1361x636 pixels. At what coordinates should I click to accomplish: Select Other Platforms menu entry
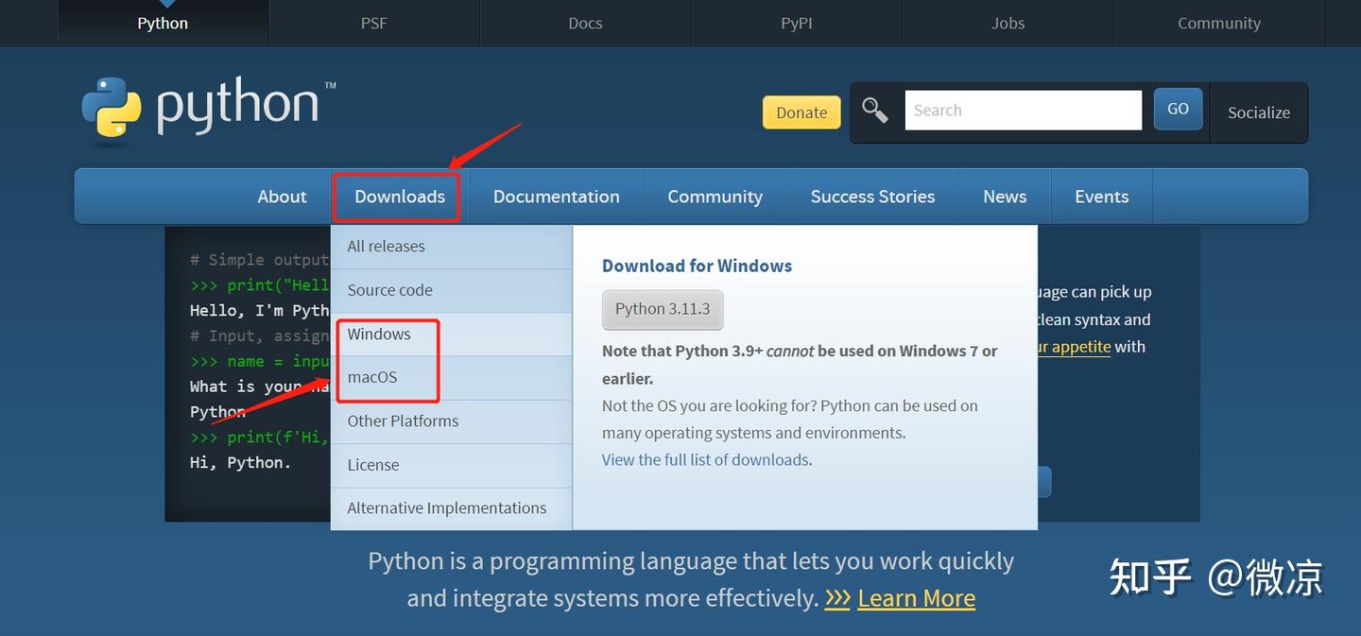click(x=403, y=421)
